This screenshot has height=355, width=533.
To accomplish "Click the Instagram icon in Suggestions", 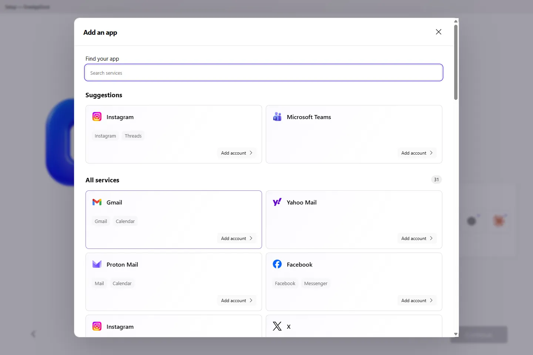I will point(97,116).
